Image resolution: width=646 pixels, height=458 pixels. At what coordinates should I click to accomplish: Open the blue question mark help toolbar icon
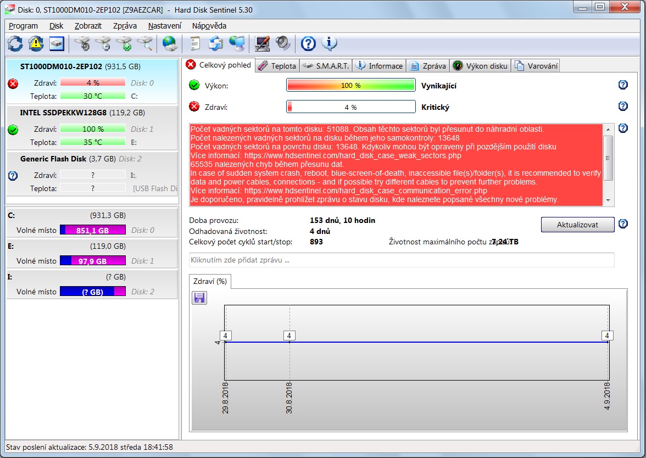(309, 43)
